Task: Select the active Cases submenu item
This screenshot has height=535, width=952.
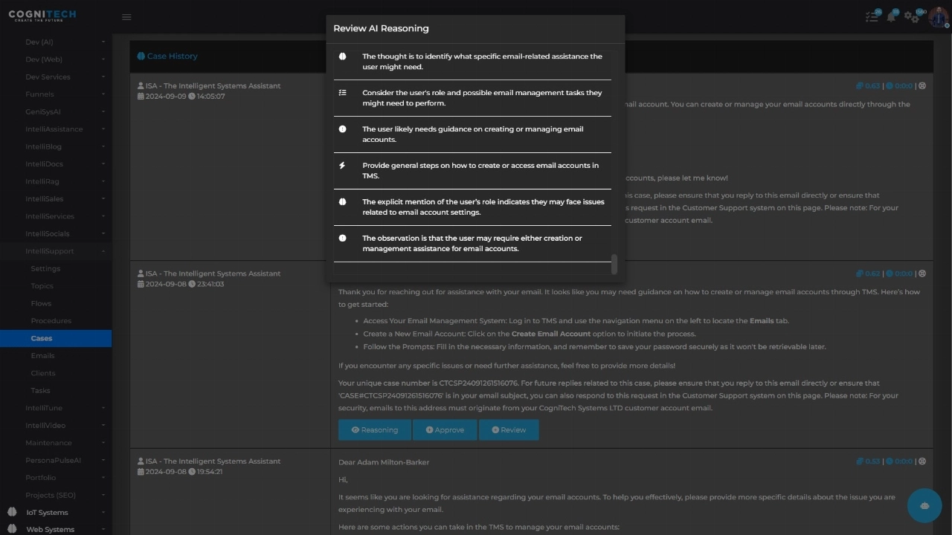Action: click(56, 338)
